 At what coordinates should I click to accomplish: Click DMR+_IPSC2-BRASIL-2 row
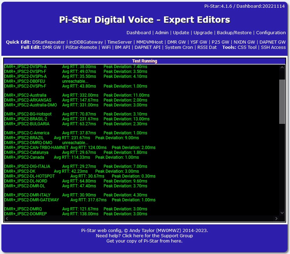pos(77,119)
